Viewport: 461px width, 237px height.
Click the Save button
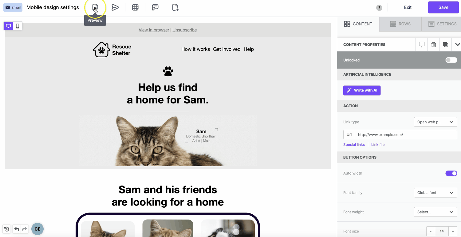pyautogui.click(x=443, y=7)
